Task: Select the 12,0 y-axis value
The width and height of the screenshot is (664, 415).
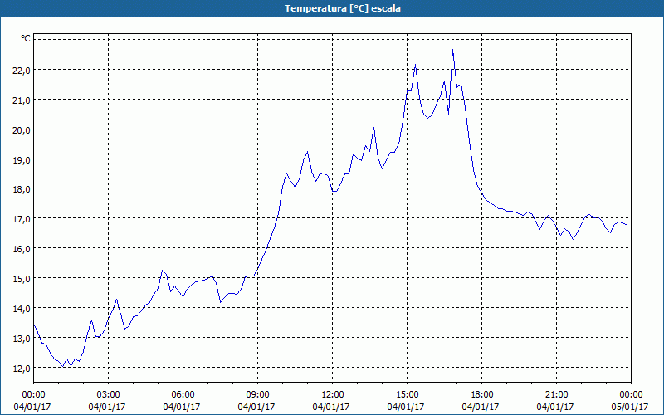Action: click(22, 368)
